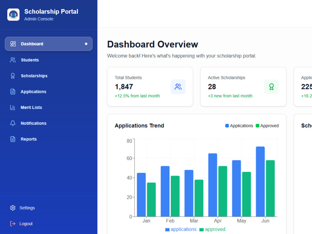Screen dimensions: 312x234
Task: Click the green Approved legend swatch above chart
Action: tap(257, 126)
